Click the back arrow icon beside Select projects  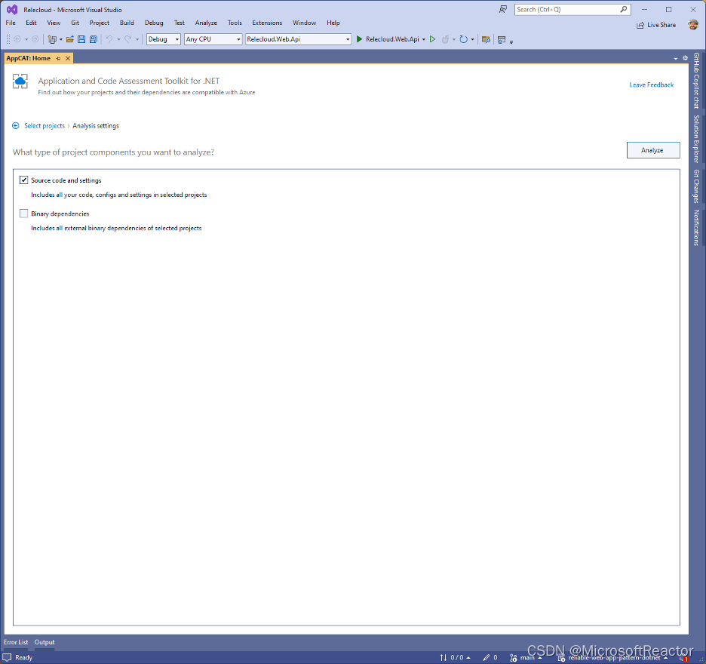coord(16,126)
